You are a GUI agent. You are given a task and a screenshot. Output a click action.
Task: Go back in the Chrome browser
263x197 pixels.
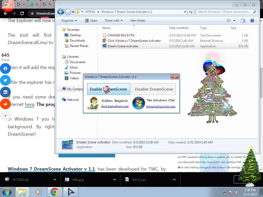point(6,13)
